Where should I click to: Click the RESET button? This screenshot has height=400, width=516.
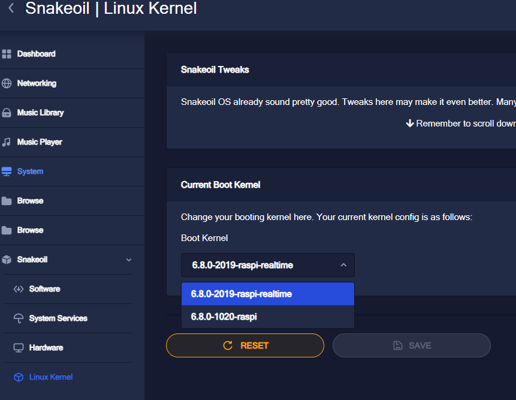245,345
